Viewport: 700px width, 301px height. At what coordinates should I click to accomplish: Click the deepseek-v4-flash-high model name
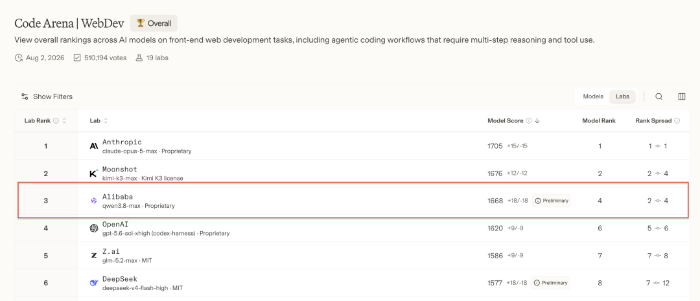(135, 288)
